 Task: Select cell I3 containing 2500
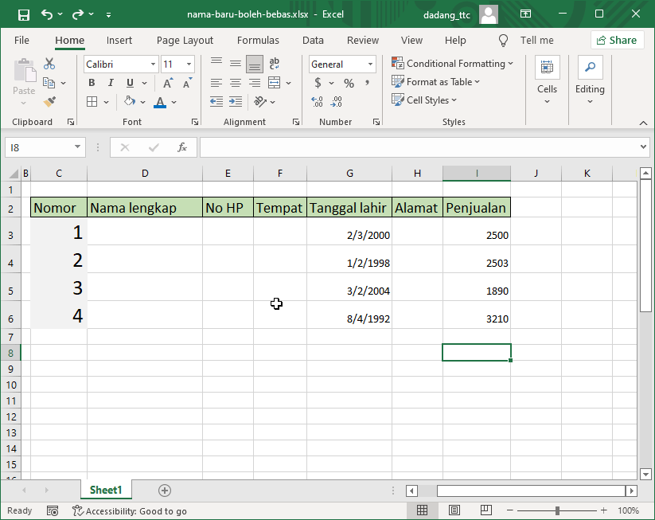click(x=477, y=235)
